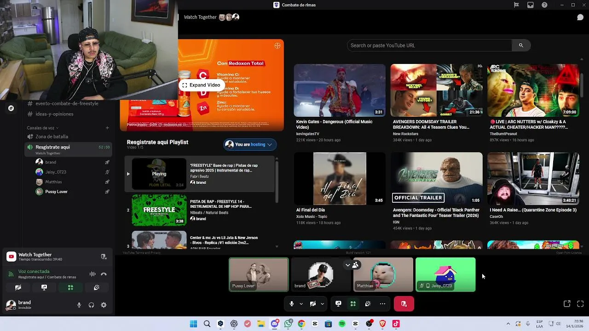Enter full screen for the call

coord(580,303)
